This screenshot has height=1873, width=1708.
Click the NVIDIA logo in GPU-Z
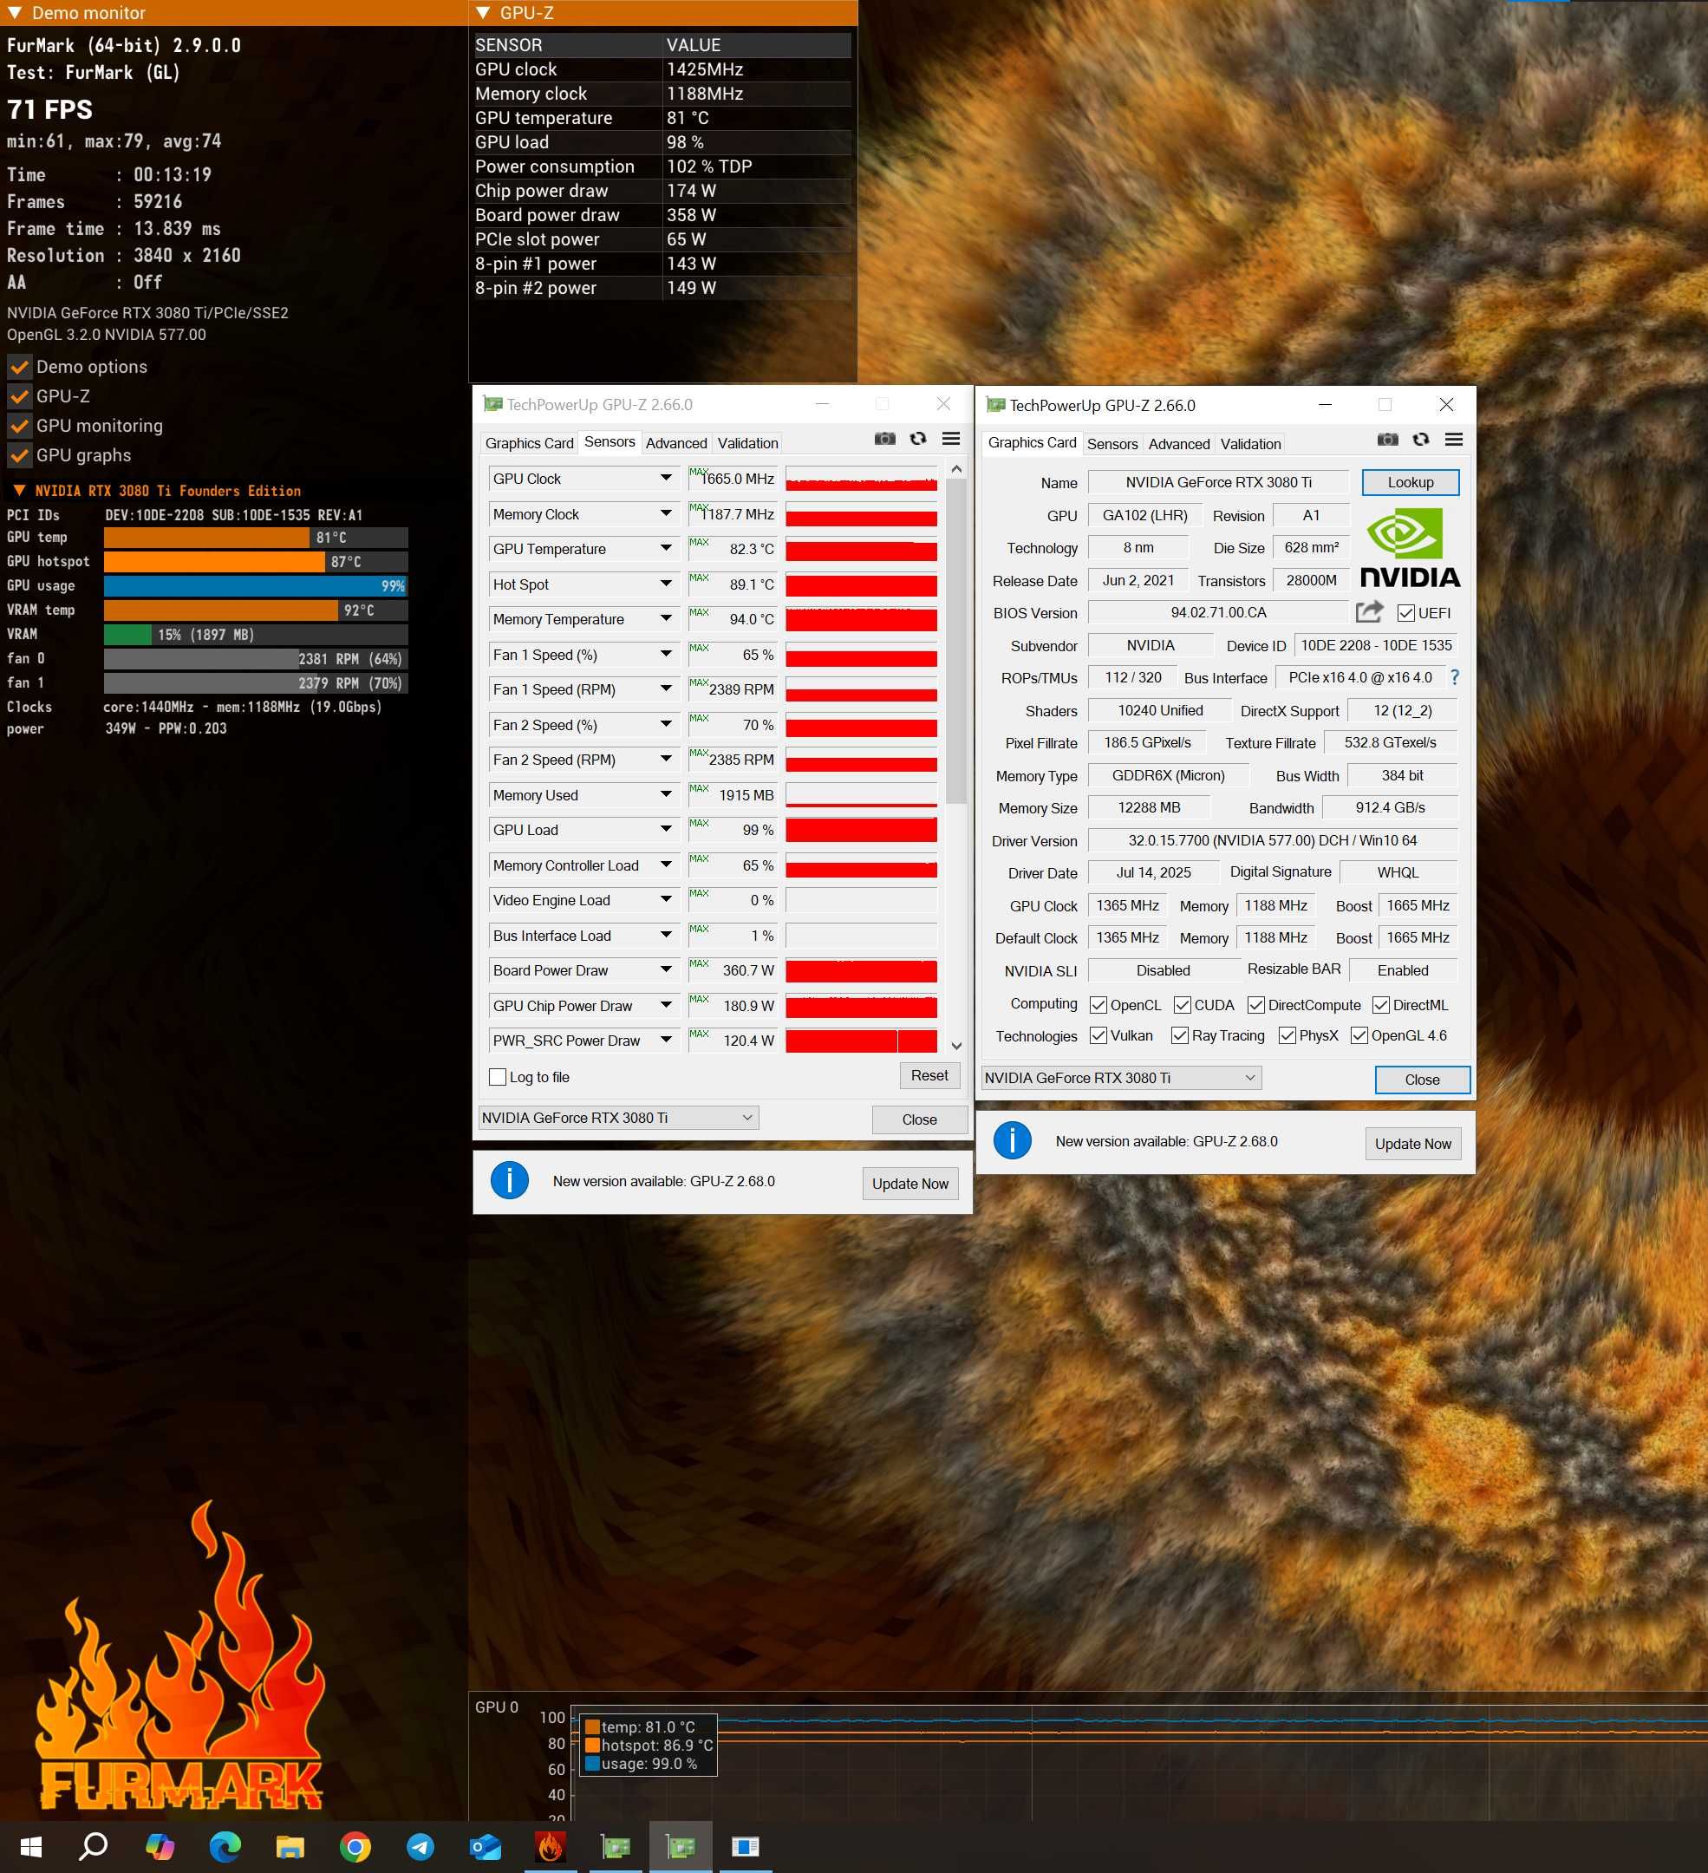1410,547
